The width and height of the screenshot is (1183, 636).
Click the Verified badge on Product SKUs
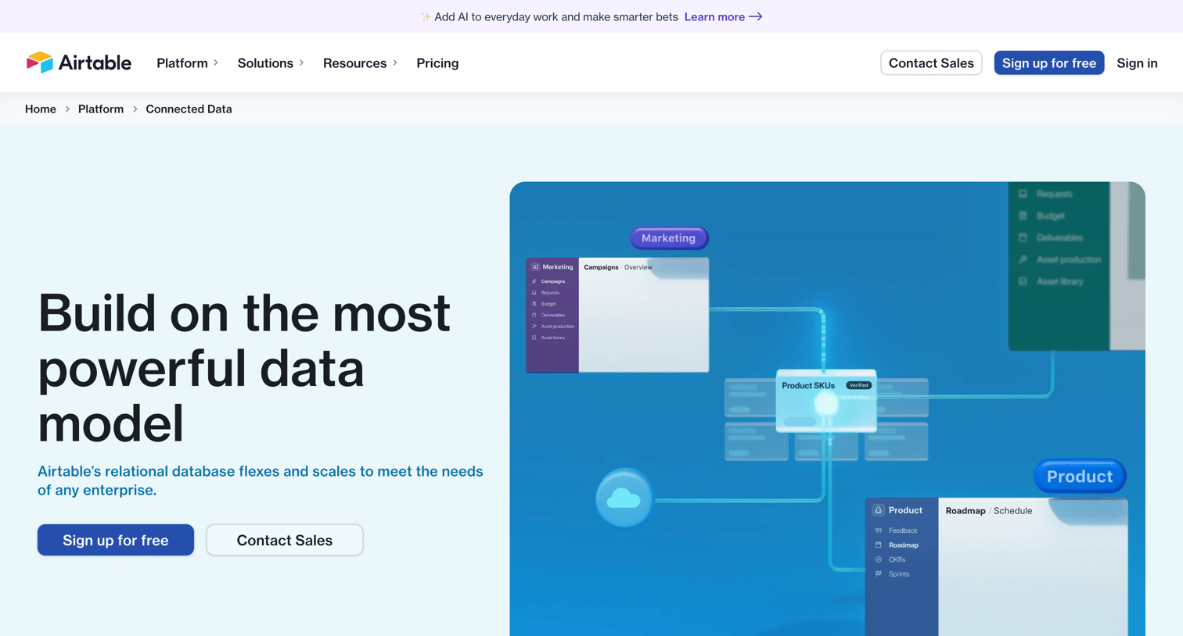point(858,385)
